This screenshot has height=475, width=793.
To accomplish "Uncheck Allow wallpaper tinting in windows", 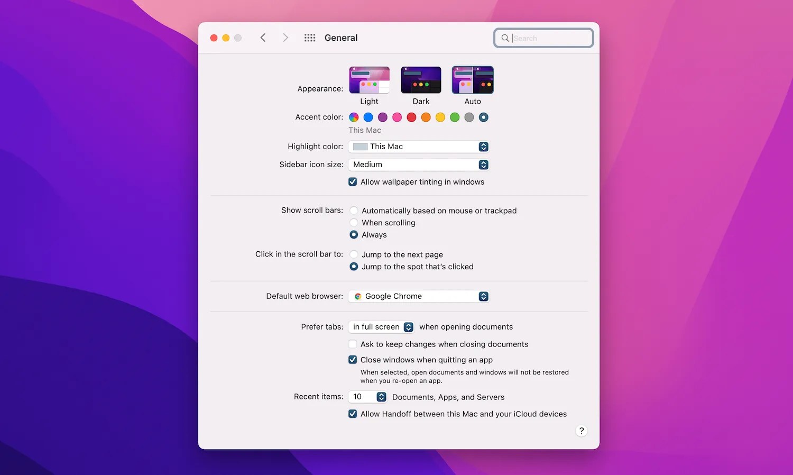I will (x=353, y=181).
